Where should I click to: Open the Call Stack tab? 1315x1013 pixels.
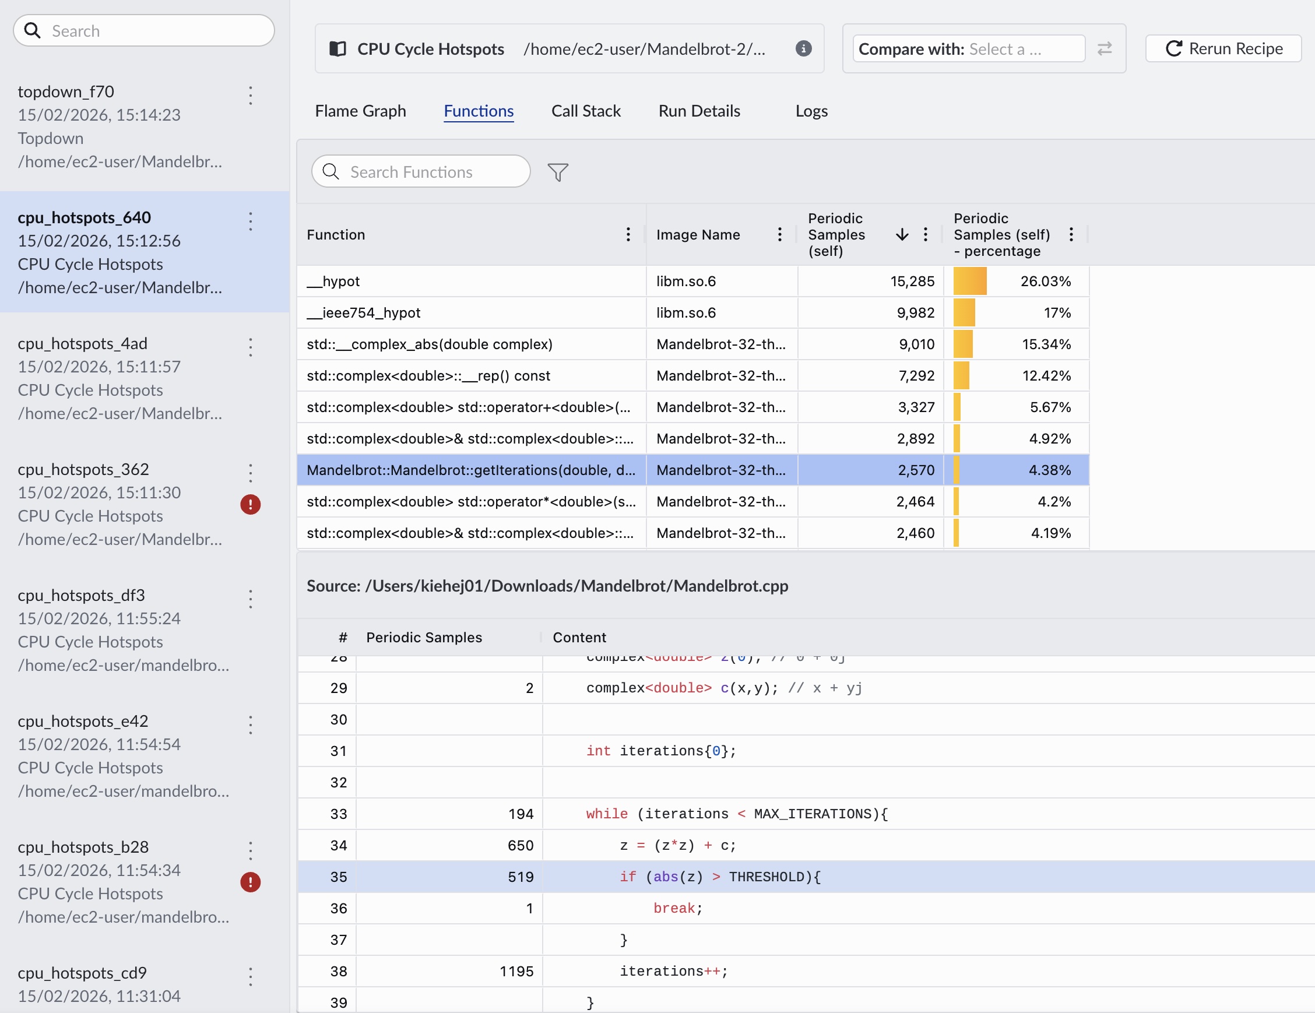[586, 111]
